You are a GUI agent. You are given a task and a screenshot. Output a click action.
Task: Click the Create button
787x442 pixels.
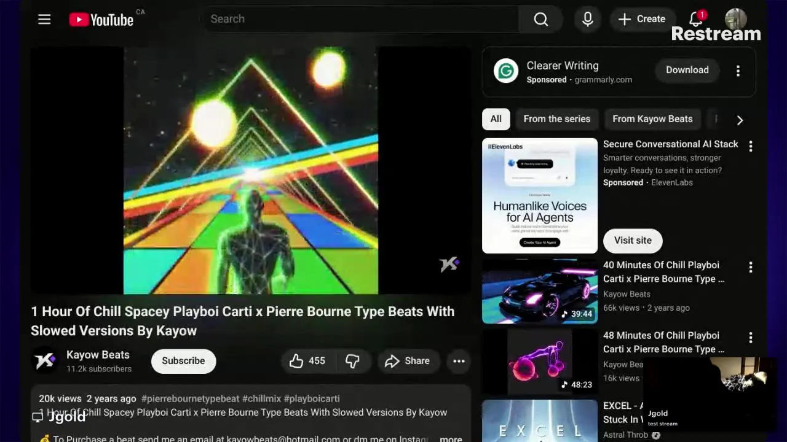[642, 19]
